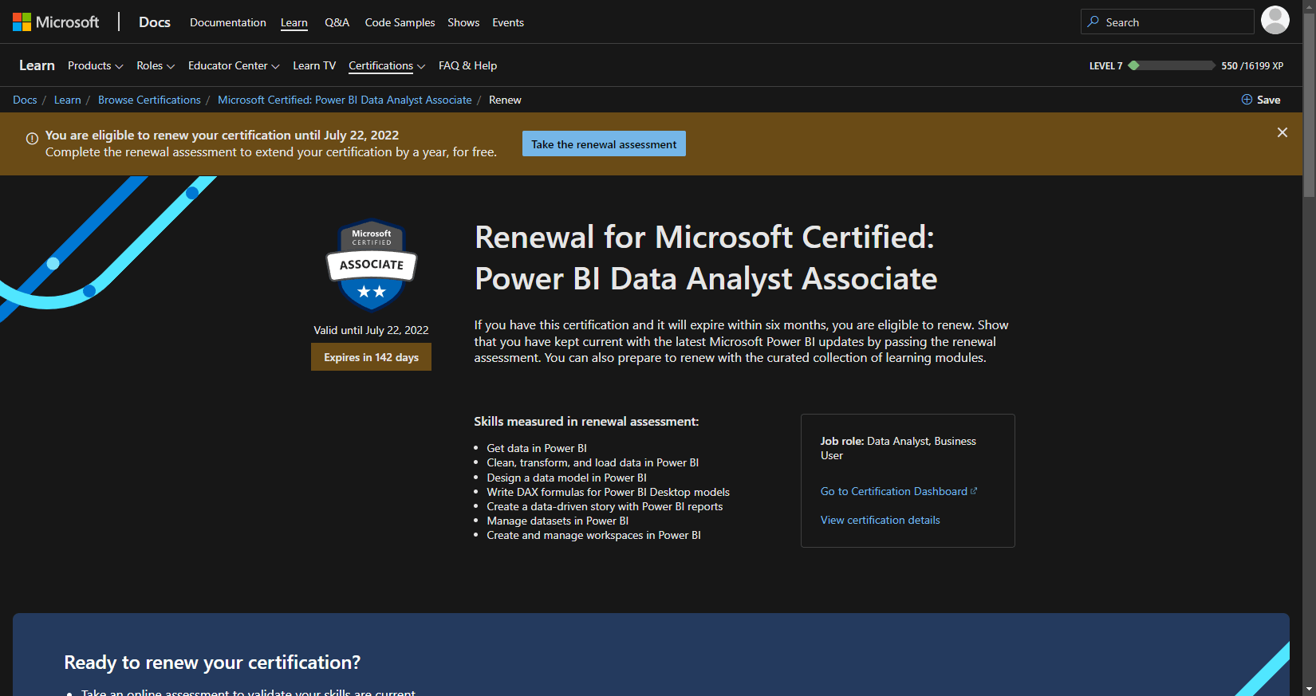Click 'Skills measured in renewal assessment' heading

point(586,421)
